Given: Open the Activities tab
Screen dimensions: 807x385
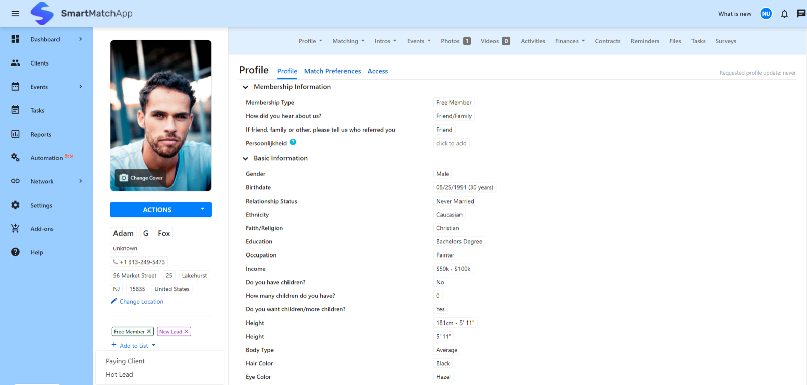Looking at the screenshot, I should 533,41.
